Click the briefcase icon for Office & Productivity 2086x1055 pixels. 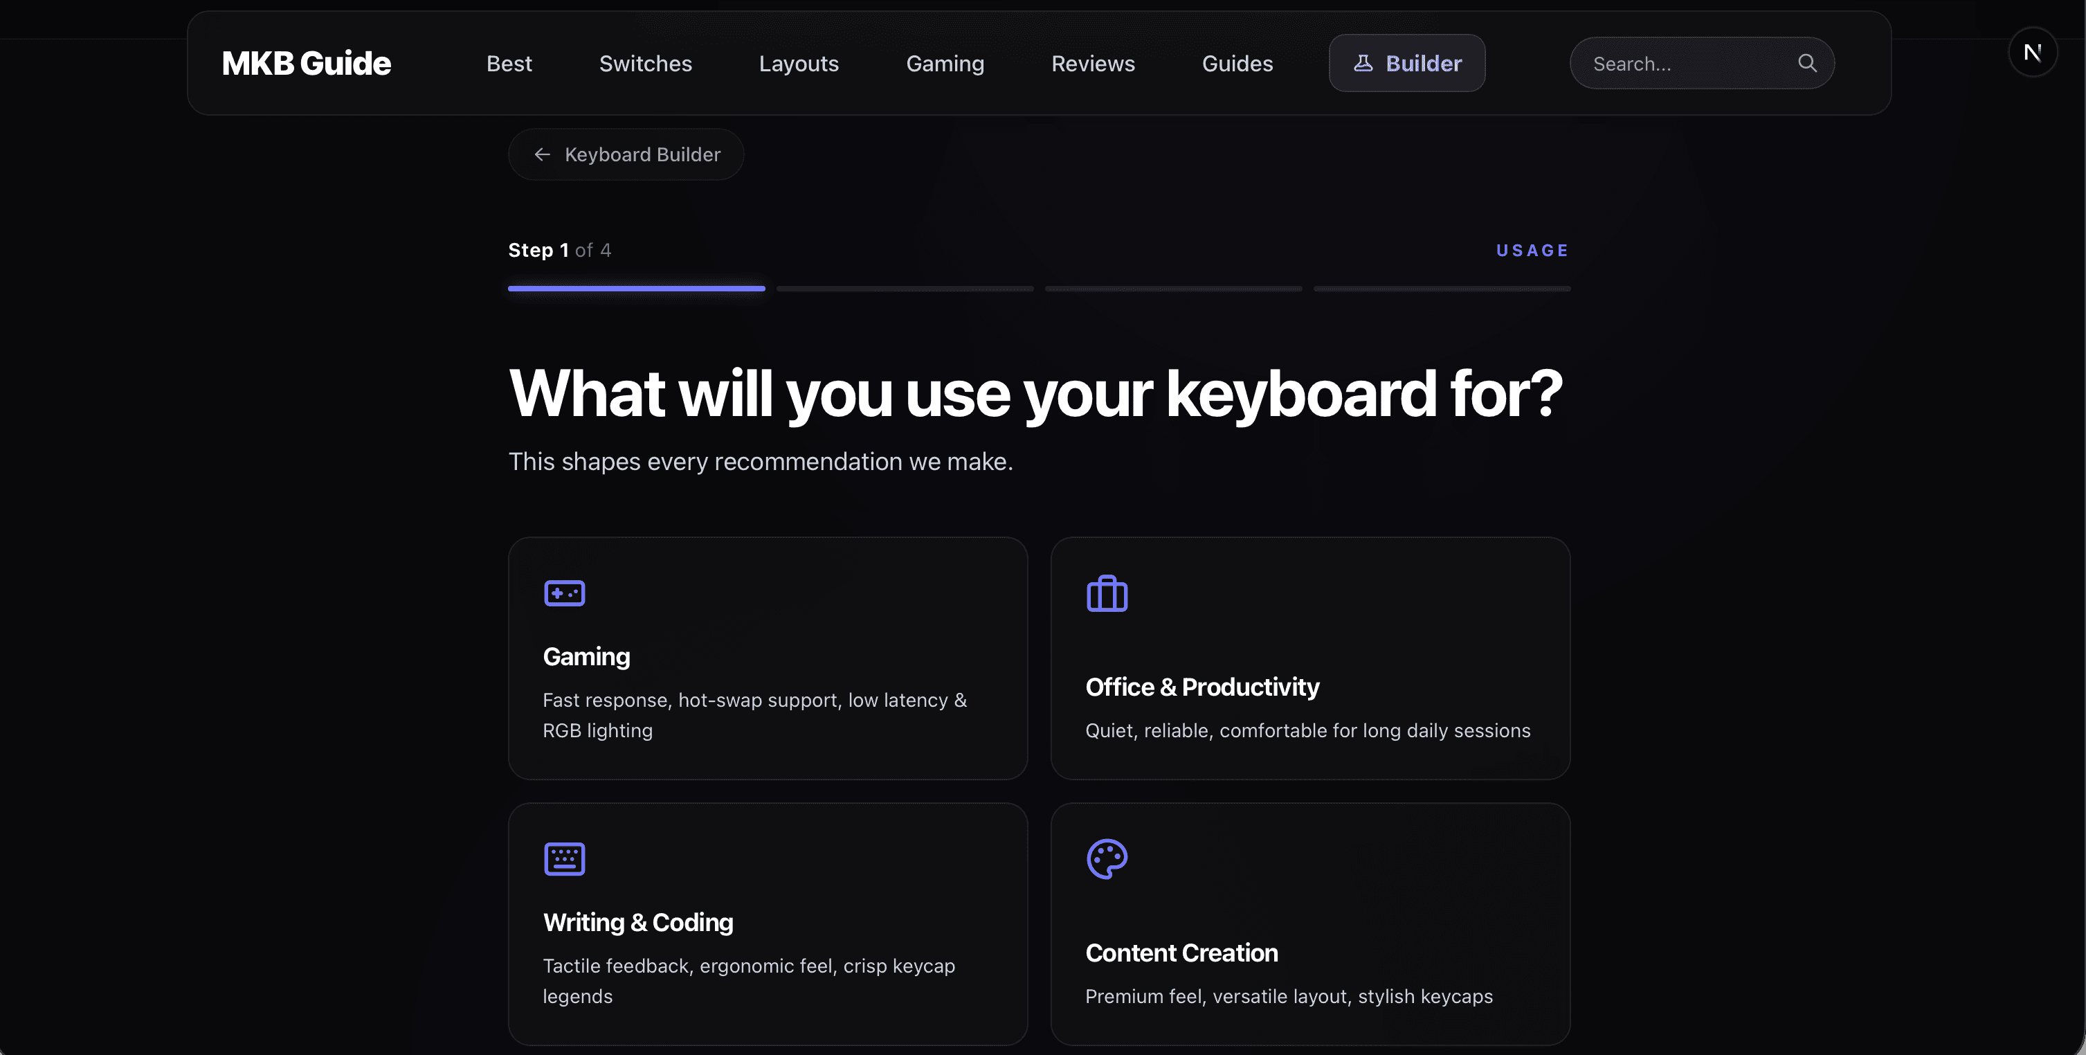(1107, 594)
